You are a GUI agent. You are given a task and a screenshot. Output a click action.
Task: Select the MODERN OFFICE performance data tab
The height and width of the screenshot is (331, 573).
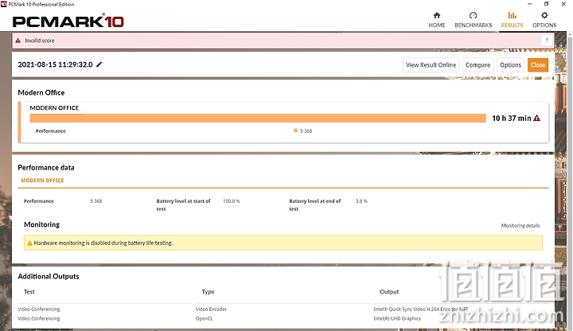(x=42, y=181)
